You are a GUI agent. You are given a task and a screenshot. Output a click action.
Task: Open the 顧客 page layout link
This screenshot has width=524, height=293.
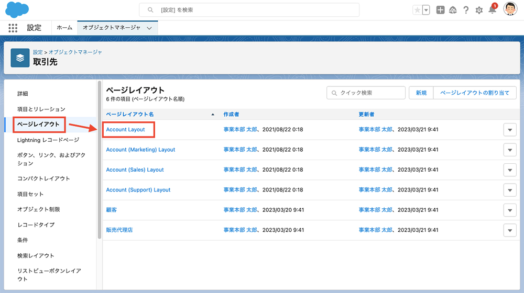pyautogui.click(x=111, y=210)
